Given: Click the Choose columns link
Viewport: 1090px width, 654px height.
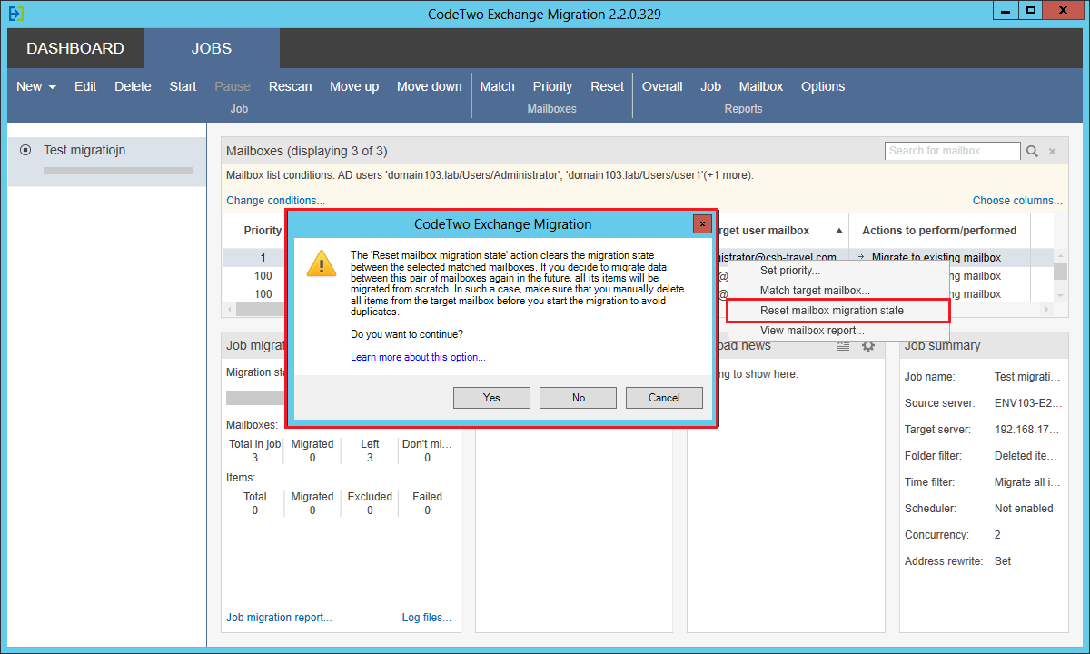Looking at the screenshot, I should click(x=1016, y=200).
